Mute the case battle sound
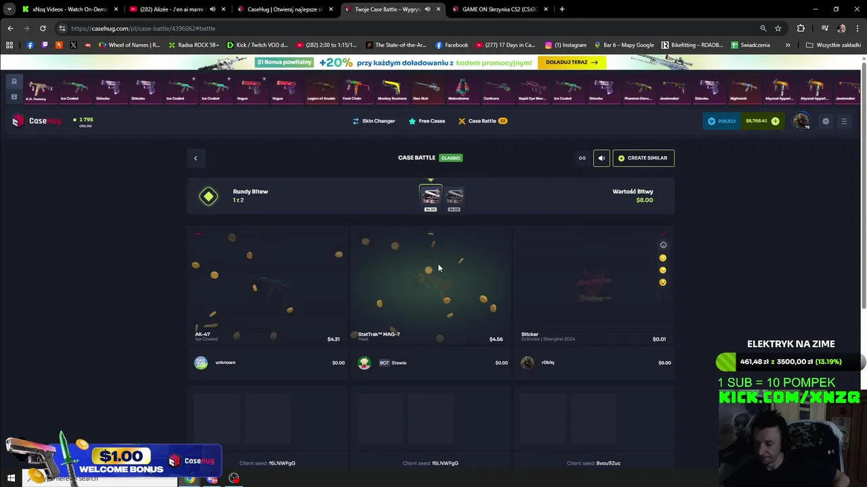Viewport: 867px width, 487px height. tap(601, 158)
